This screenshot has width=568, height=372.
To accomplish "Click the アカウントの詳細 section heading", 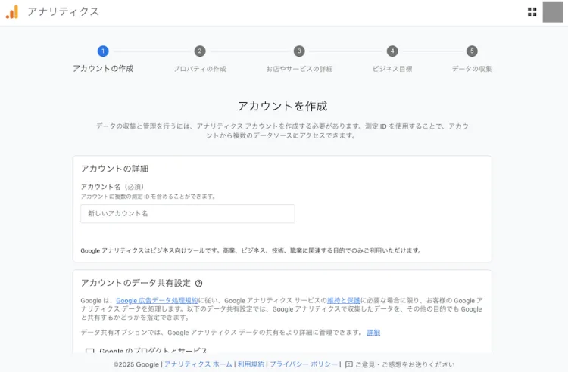I will pos(114,169).
